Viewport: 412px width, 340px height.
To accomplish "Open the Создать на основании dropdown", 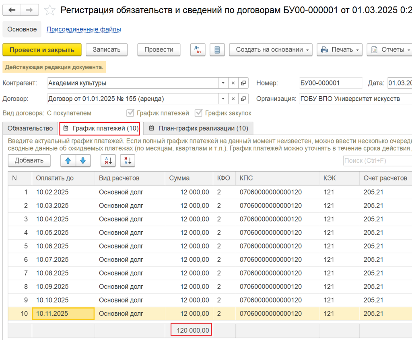I will coord(271,50).
